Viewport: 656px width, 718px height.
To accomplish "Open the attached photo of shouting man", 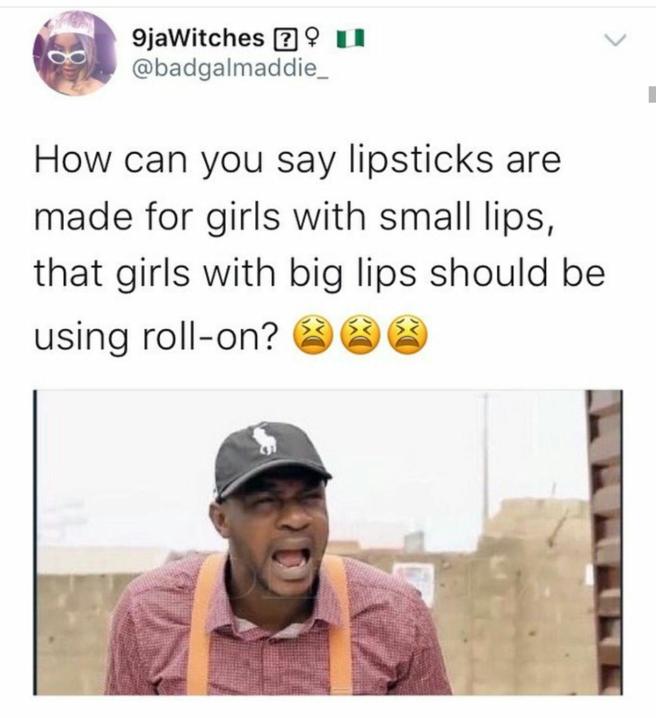I will (328, 542).
